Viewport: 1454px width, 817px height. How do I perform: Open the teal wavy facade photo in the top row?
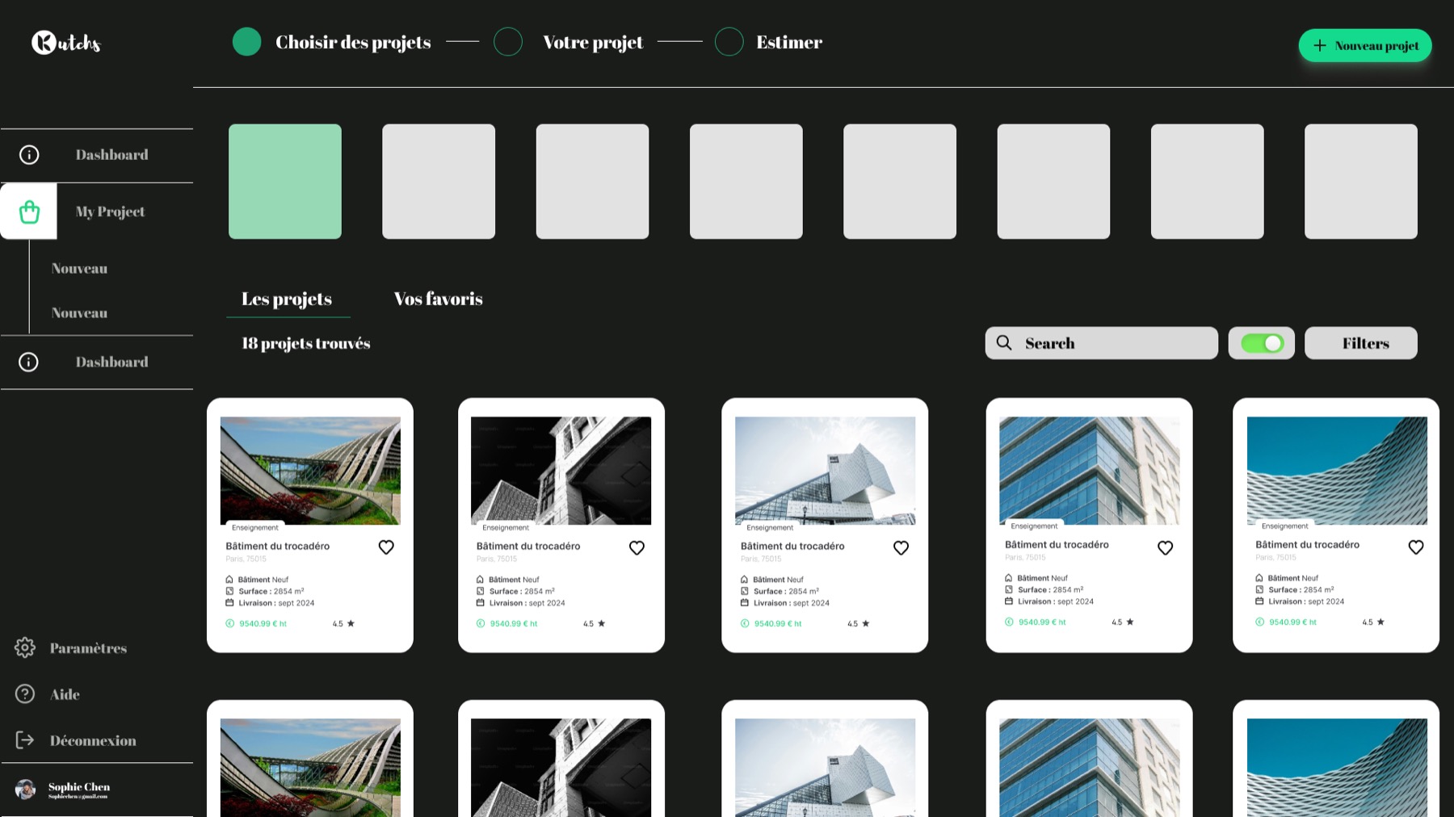[1337, 471]
